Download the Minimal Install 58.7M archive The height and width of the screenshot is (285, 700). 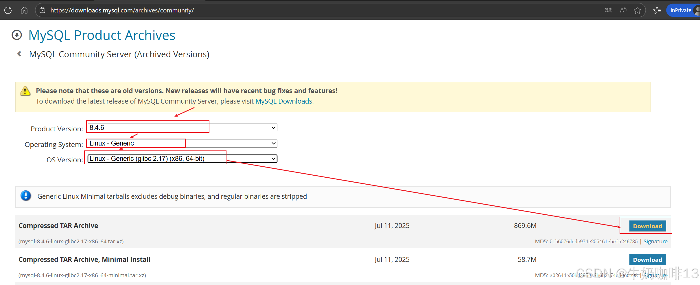click(647, 260)
